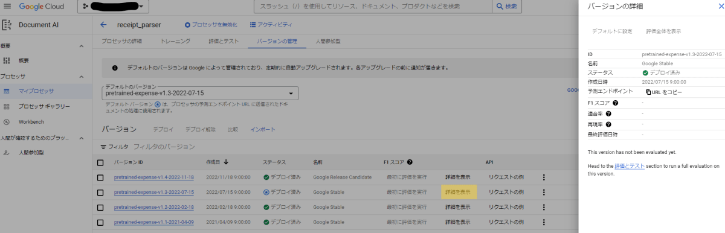The height and width of the screenshot is (233, 725).
Task: Check the pretrained-expense-v1.3-2022-07-15 row
Action: pyautogui.click(x=100, y=192)
